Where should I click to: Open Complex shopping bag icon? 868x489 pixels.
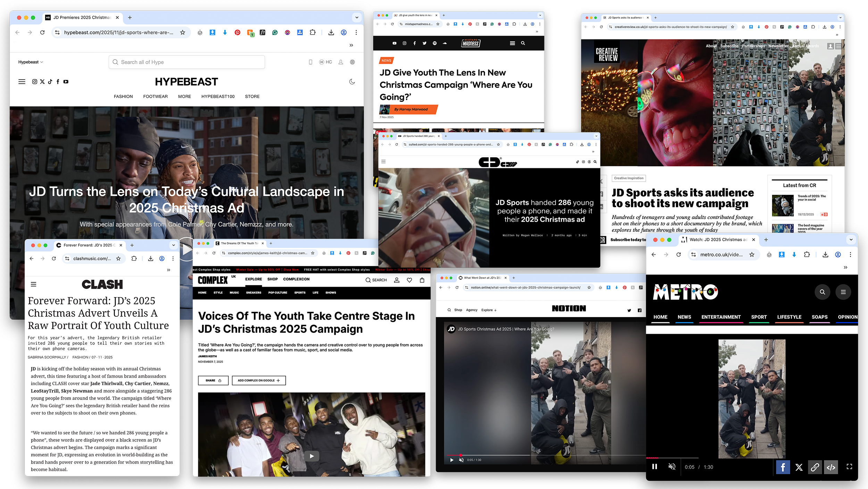[422, 280]
